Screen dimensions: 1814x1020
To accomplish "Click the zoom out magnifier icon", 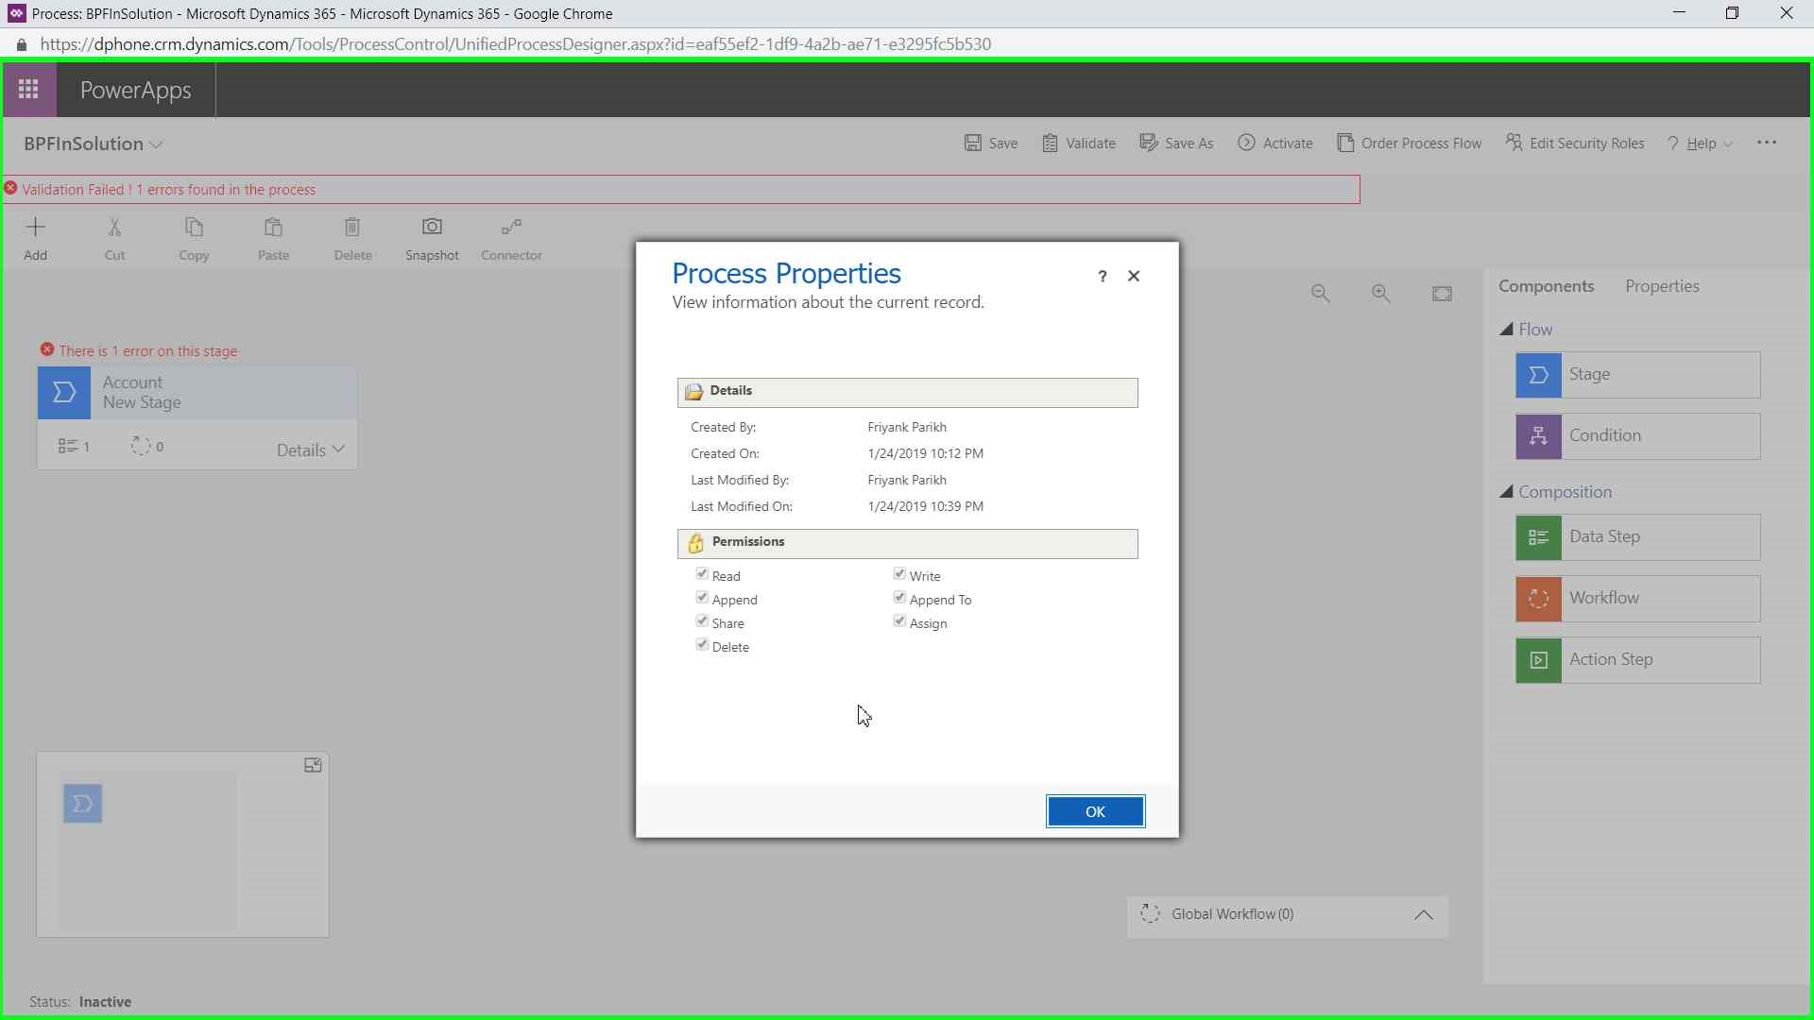I will point(1321,294).
